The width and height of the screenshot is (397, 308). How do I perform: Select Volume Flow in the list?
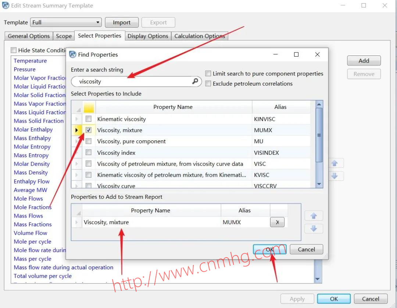pos(31,233)
